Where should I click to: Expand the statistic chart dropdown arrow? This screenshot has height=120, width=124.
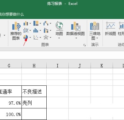(x=40, y=30)
